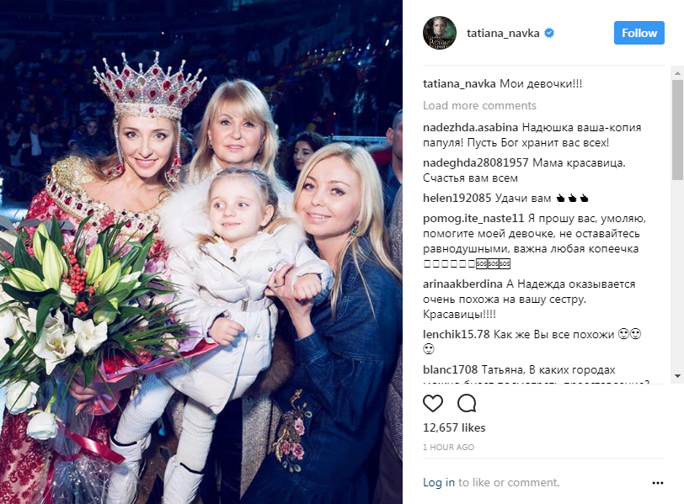Open the three-dots more options menu
The image size is (684, 504).
pyautogui.click(x=657, y=483)
